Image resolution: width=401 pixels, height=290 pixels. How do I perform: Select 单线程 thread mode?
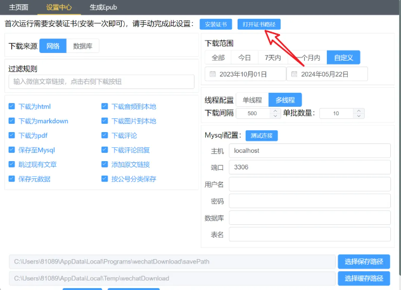tap(252, 100)
